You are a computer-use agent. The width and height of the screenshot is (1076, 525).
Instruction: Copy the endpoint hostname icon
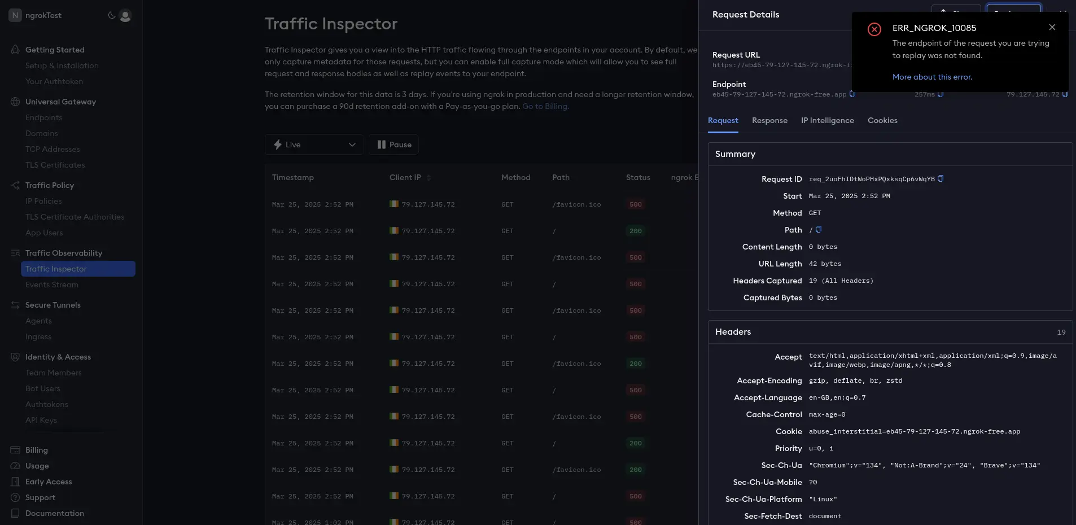(852, 94)
